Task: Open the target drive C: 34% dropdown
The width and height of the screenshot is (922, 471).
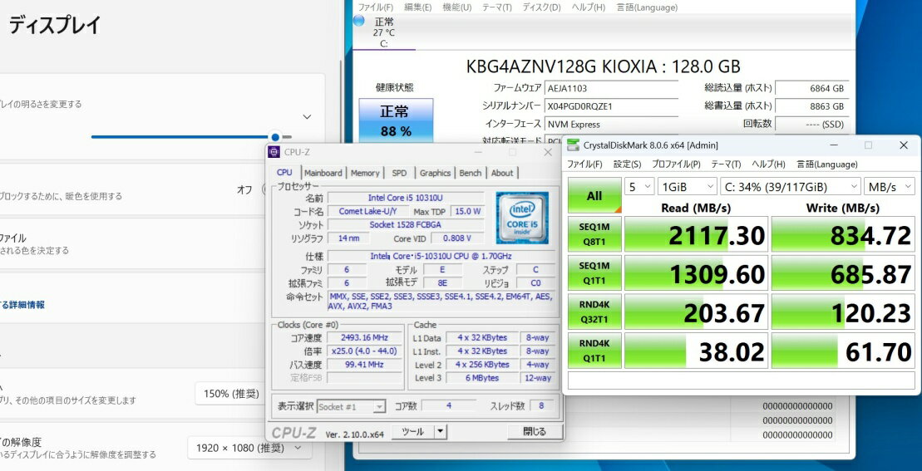Action: point(790,187)
